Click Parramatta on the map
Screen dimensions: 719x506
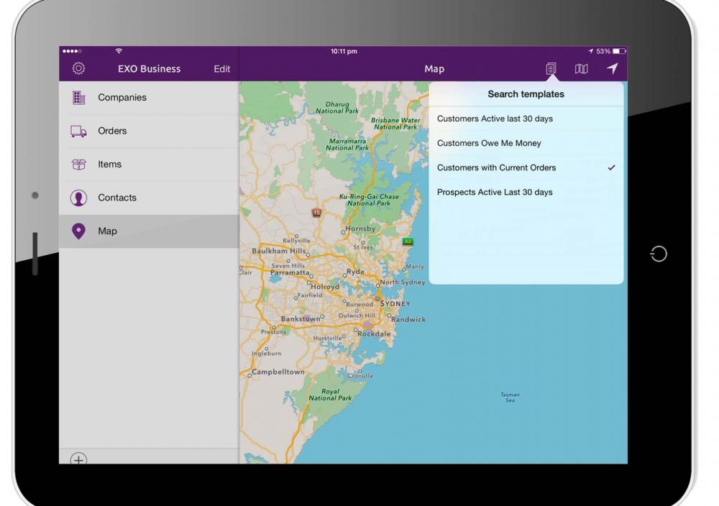tap(290, 272)
